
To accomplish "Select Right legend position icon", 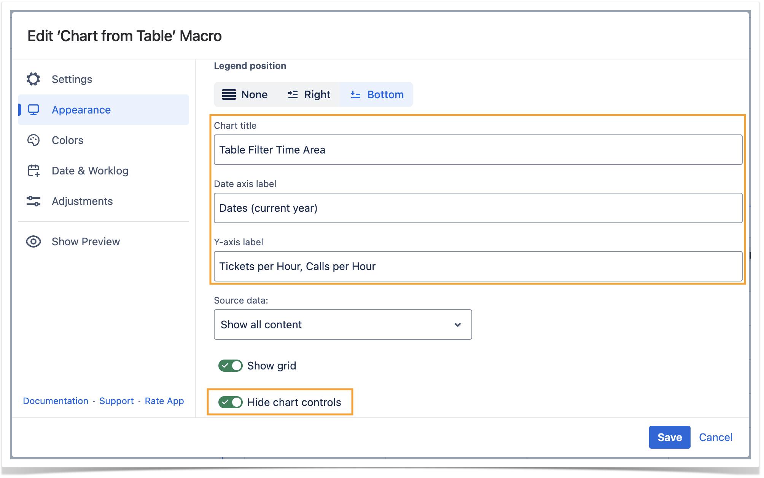I will (x=293, y=94).
